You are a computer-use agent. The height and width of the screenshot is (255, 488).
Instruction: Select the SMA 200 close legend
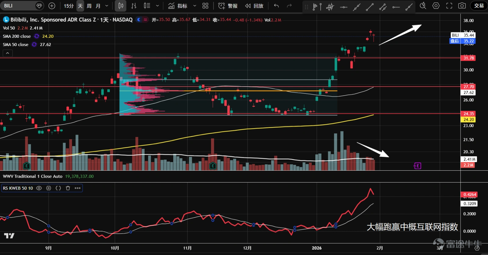pyautogui.click(x=17, y=36)
